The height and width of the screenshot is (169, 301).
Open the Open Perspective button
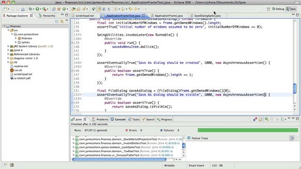(269, 9)
